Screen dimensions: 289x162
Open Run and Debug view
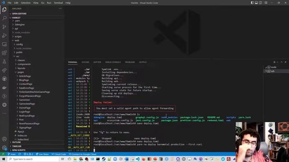pos(4,36)
